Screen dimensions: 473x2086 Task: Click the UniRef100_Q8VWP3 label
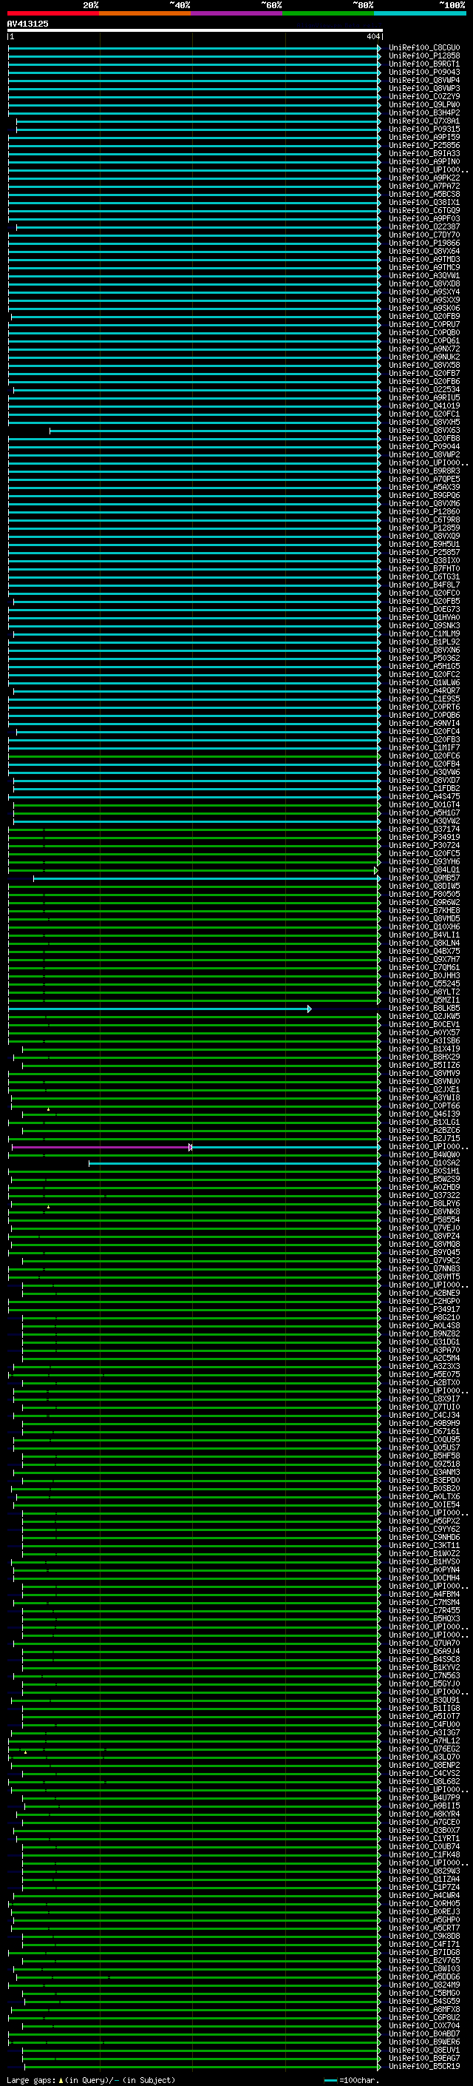pos(423,88)
